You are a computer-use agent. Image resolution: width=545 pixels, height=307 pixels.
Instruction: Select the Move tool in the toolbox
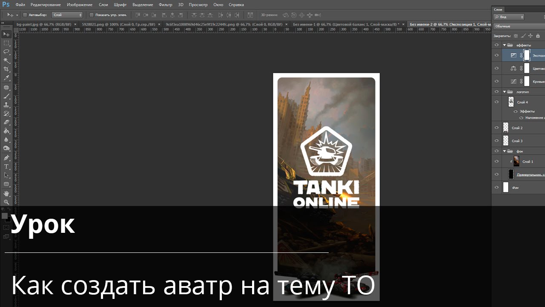point(6,34)
